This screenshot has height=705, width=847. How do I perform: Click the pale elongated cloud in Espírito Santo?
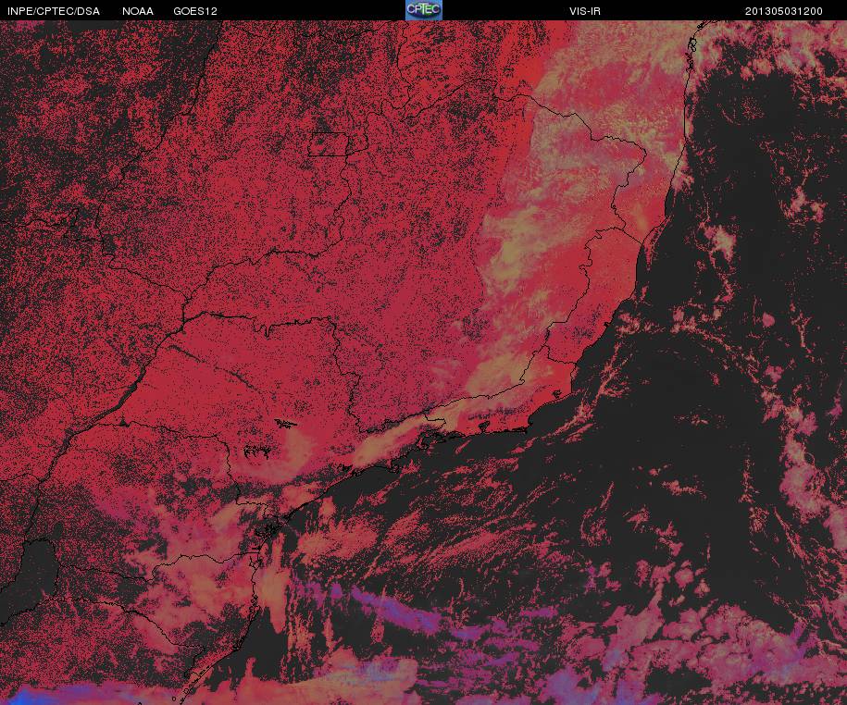point(641,217)
